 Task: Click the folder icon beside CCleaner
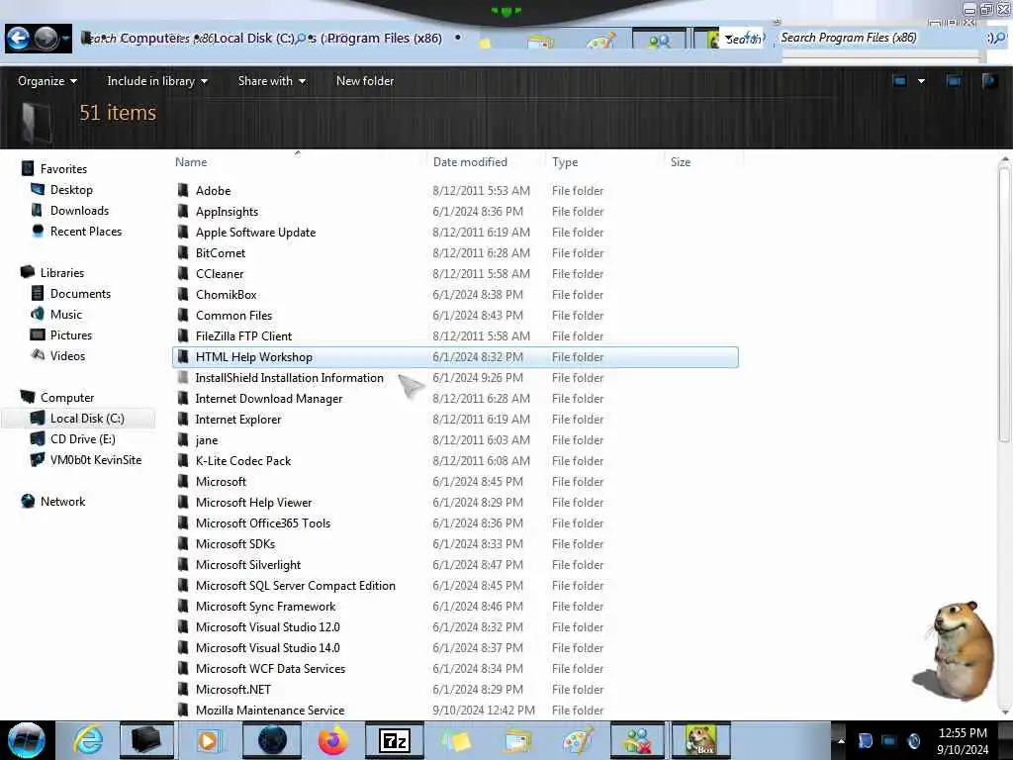tap(183, 273)
